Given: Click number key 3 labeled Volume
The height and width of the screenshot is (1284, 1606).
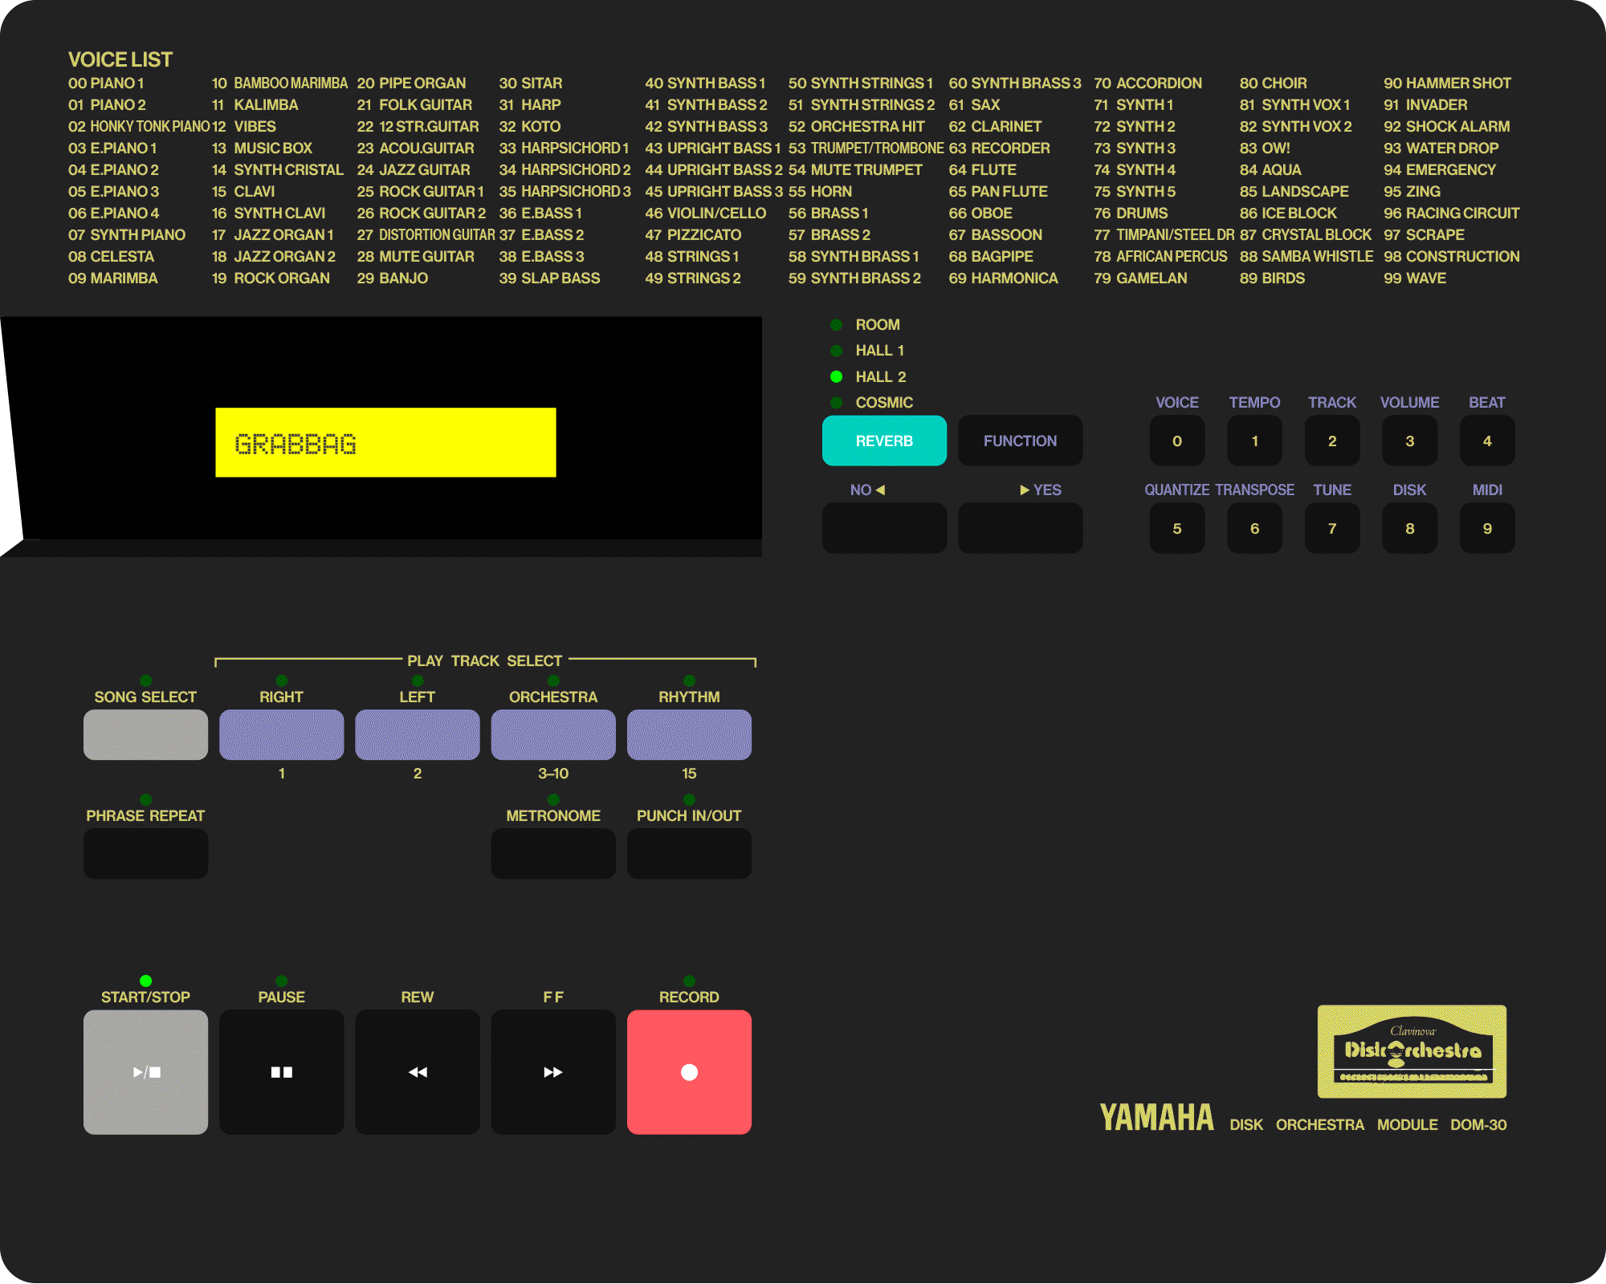Looking at the screenshot, I should (x=1409, y=441).
